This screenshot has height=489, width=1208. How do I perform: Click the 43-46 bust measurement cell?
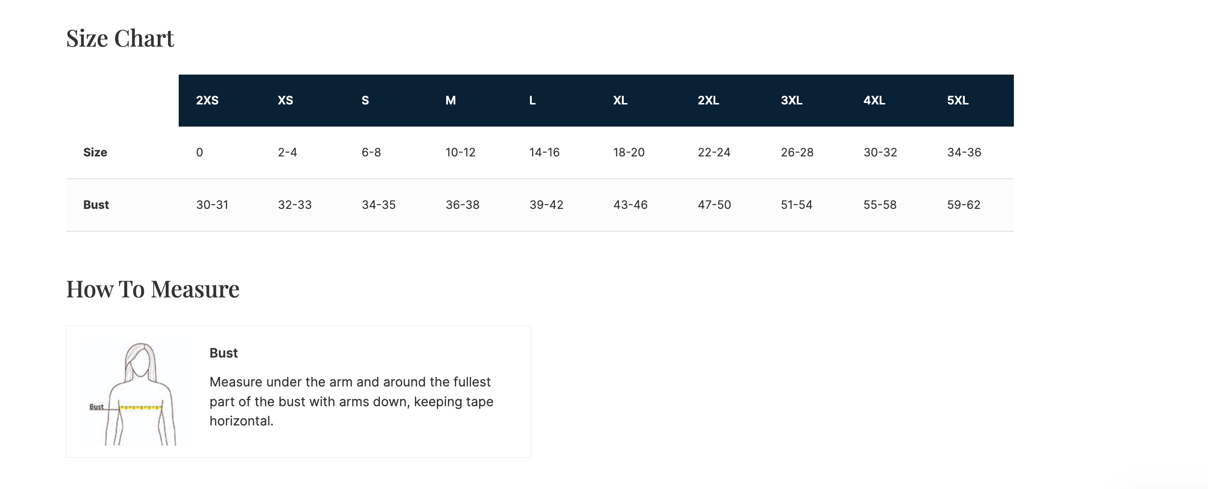(x=630, y=205)
